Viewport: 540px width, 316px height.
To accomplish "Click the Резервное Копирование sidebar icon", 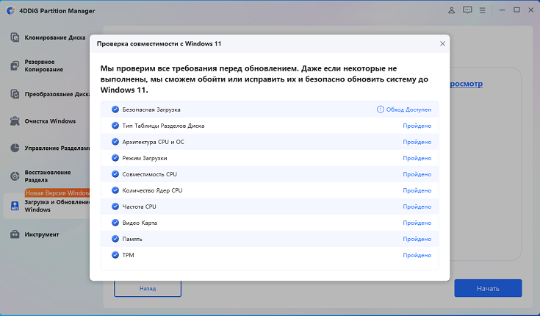I will [15, 65].
